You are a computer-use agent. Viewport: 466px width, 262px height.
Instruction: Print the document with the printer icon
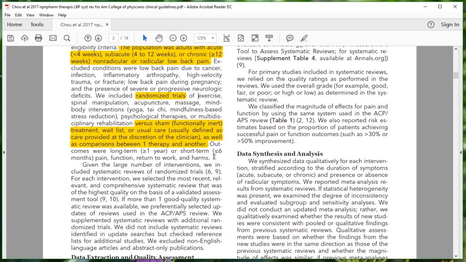39,38
